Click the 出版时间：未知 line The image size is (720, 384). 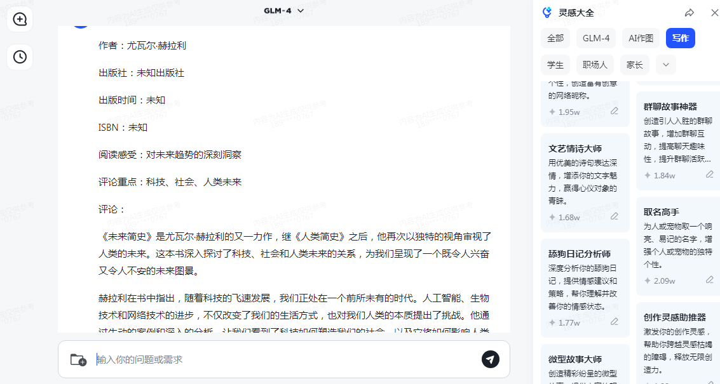tap(132, 100)
